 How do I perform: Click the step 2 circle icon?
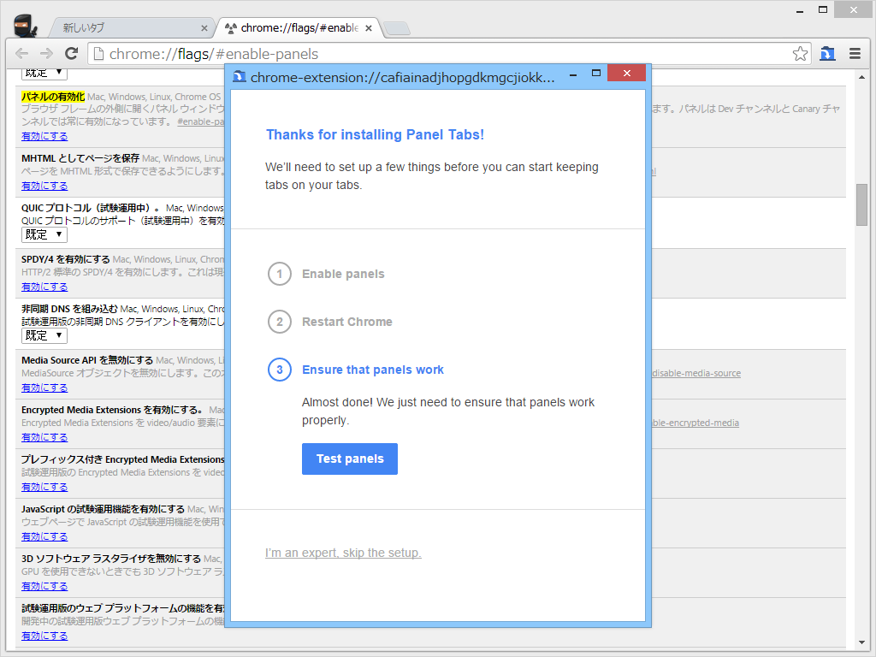280,322
